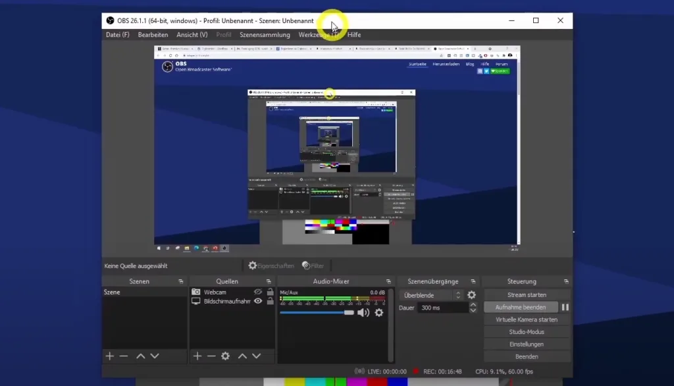
Task: Click the Webcam camera source icon
Action: pyautogui.click(x=195, y=292)
